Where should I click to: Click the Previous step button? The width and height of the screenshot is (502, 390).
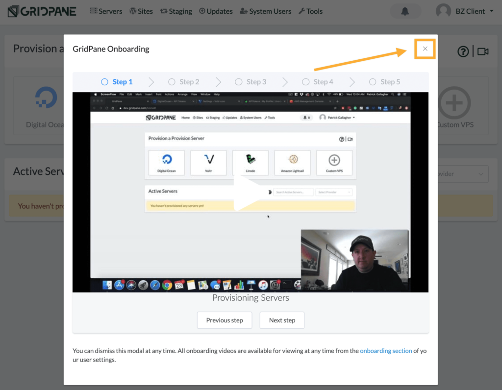pyautogui.click(x=225, y=320)
